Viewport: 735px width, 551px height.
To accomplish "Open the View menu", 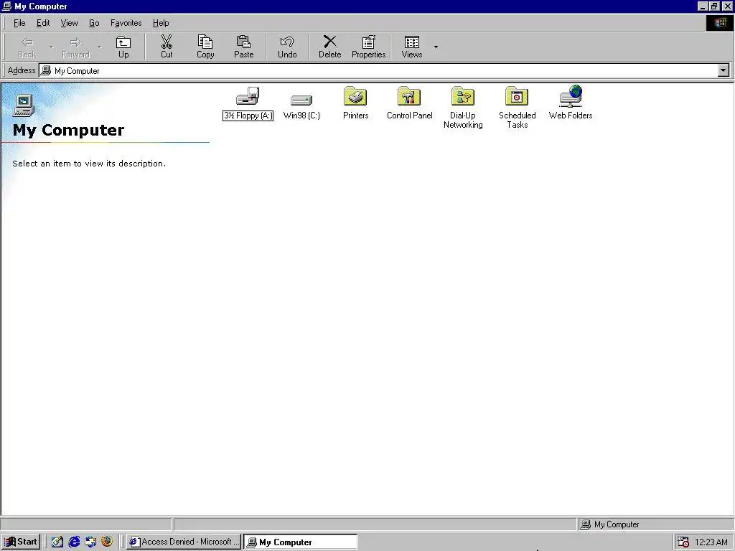I will pyautogui.click(x=69, y=23).
